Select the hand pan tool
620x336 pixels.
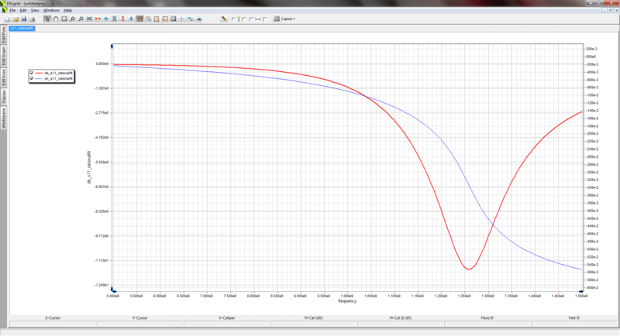(56, 19)
